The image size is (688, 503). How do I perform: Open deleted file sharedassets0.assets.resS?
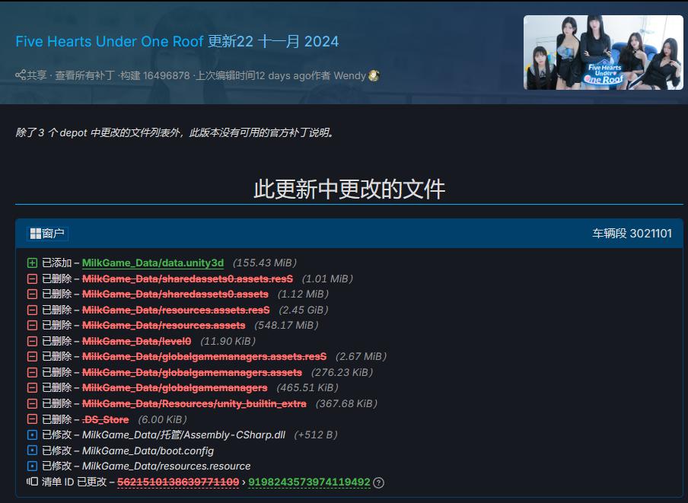(x=187, y=279)
